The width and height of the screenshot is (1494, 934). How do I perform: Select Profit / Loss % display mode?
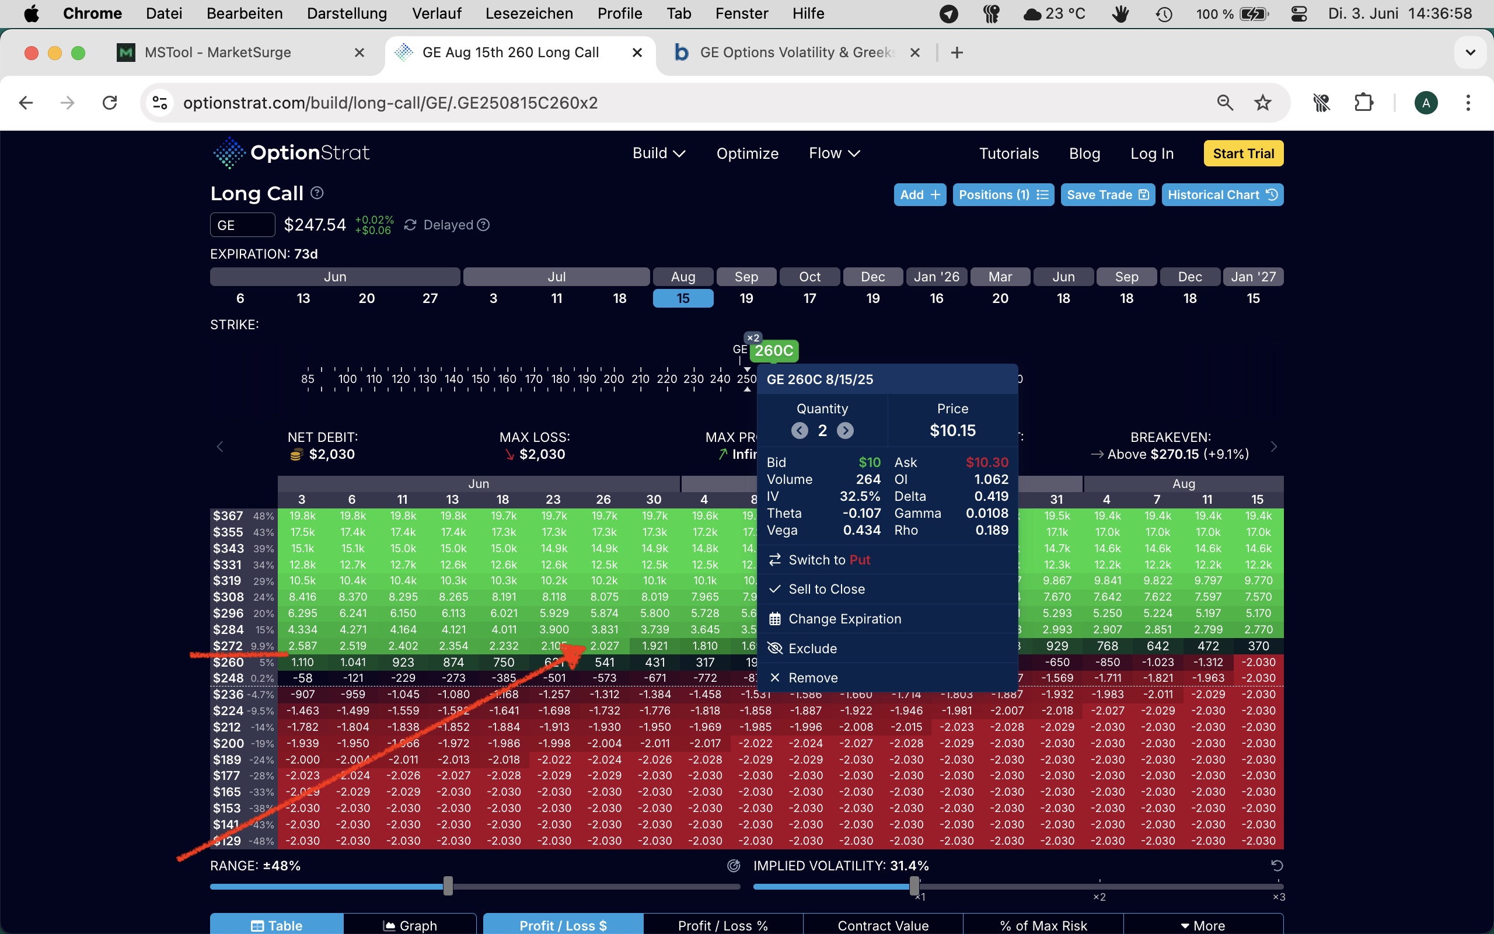(x=722, y=925)
